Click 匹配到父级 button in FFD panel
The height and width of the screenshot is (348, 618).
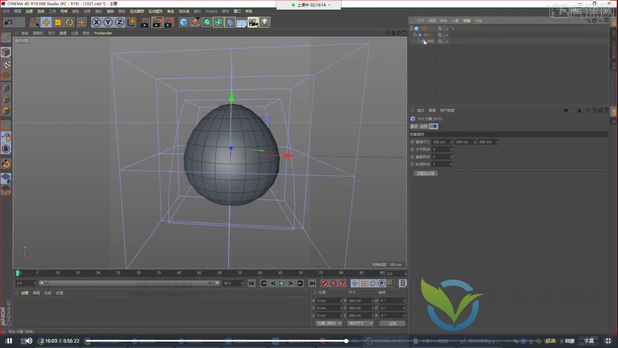[x=425, y=173]
